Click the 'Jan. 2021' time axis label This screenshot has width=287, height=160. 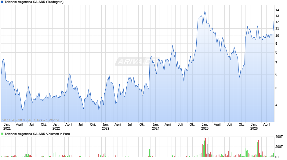7,127
